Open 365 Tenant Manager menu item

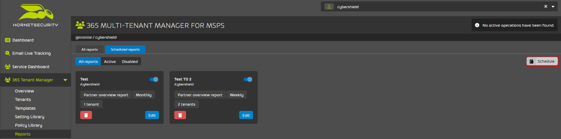click(x=36, y=80)
